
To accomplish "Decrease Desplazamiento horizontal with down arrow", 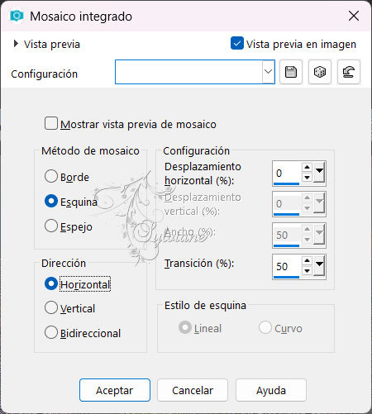I will tap(307, 178).
